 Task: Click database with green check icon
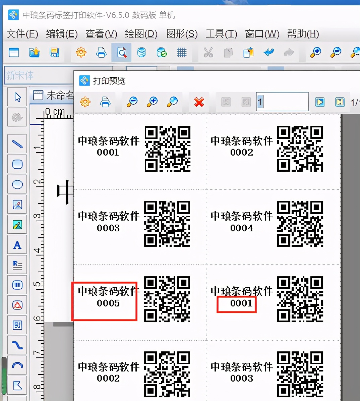click(x=162, y=52)
